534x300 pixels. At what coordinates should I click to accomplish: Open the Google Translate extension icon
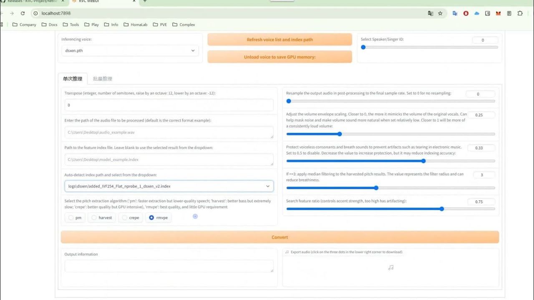(x=455, y=13)
